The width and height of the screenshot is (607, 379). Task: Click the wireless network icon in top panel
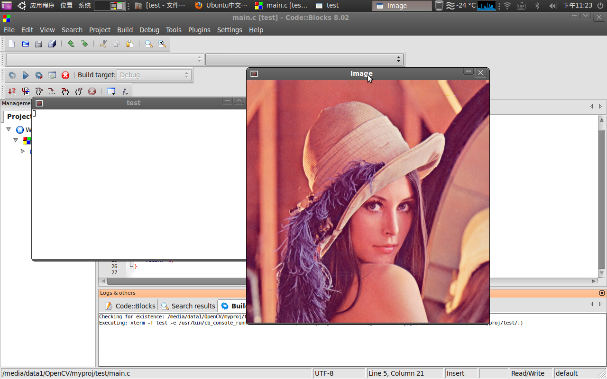[507, 6]
